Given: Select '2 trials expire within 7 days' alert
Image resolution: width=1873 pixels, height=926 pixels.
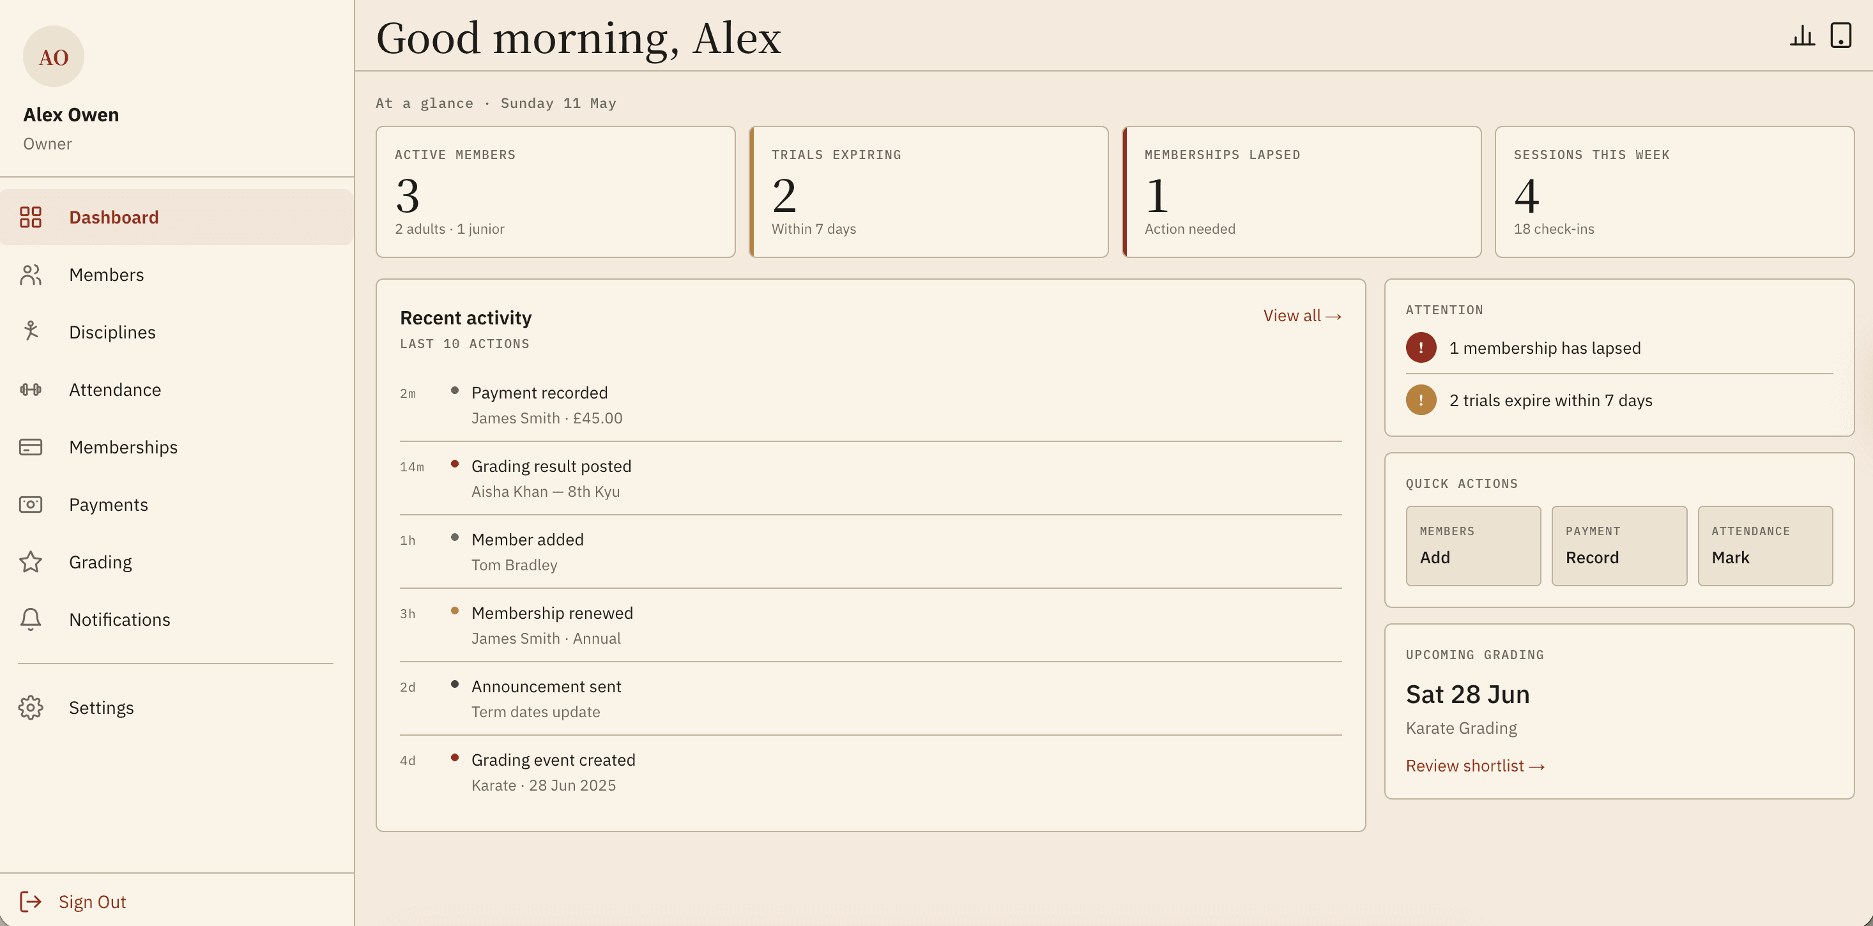Looking at the screenshot, I should point(1619,400).
